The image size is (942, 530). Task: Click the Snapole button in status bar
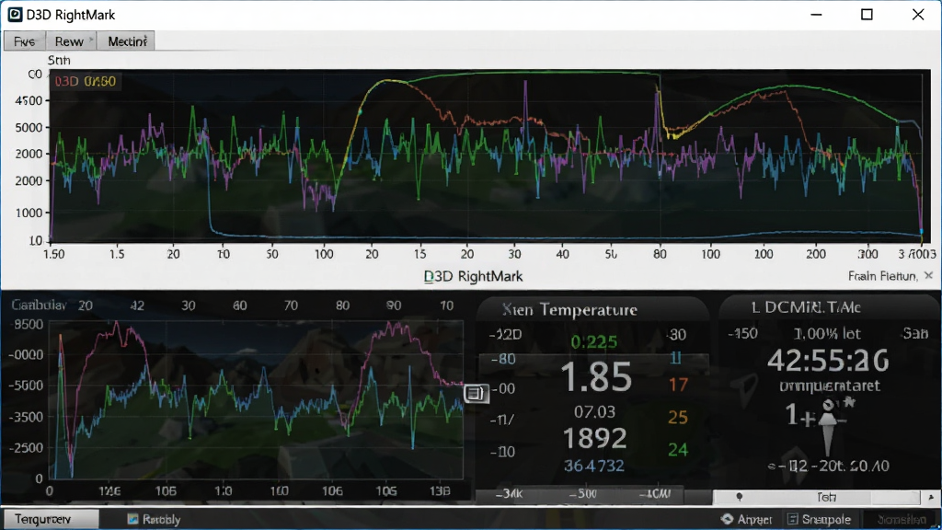pyautogui.click(x=819, y=519)
